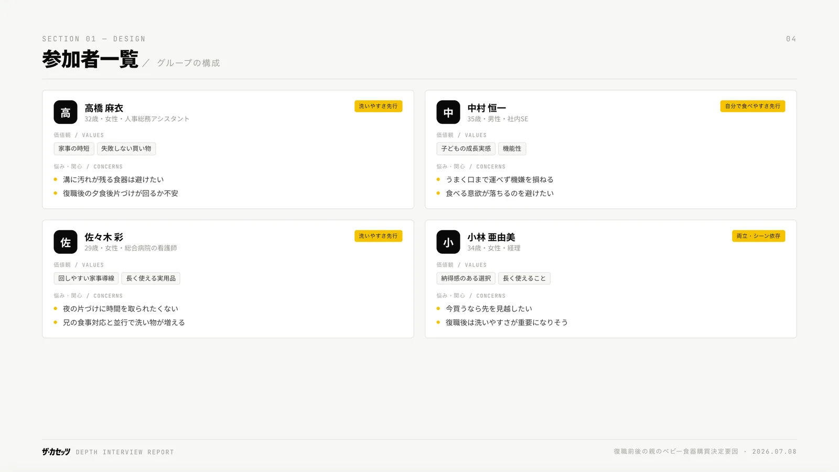Click the 小 avatar icon for 小林 亜由美
This screenshot has width=839, height=472.
coord(448,242)
